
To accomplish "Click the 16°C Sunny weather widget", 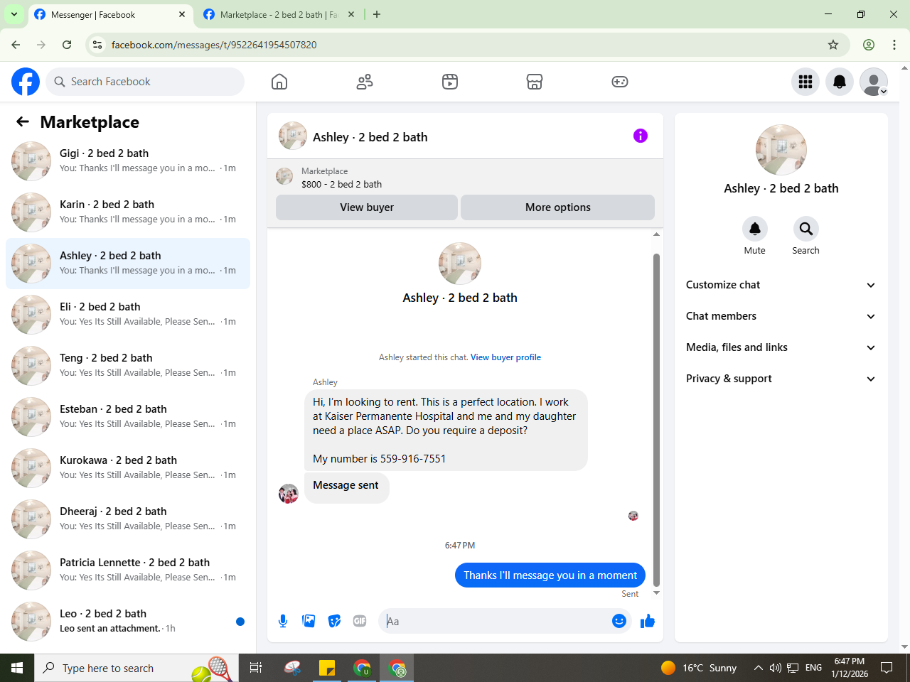I will pos(699,668).
